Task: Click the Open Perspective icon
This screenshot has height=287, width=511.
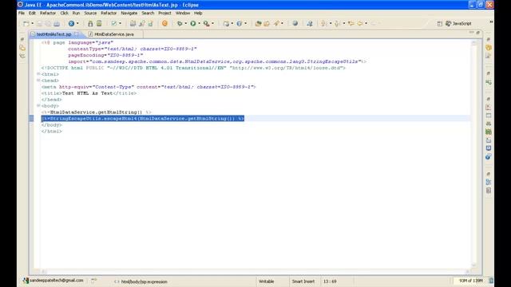Action: [x=440, y=23]
